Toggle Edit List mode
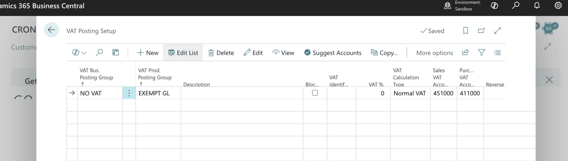The height and width of the screenshot is (161, 568). click(183, 53)
